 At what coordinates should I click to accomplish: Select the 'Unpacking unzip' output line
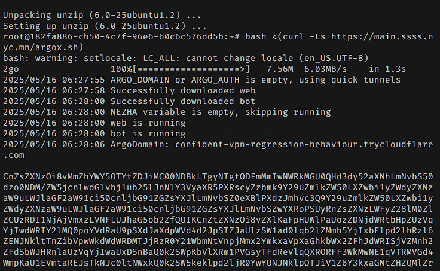tap(102, 15)
